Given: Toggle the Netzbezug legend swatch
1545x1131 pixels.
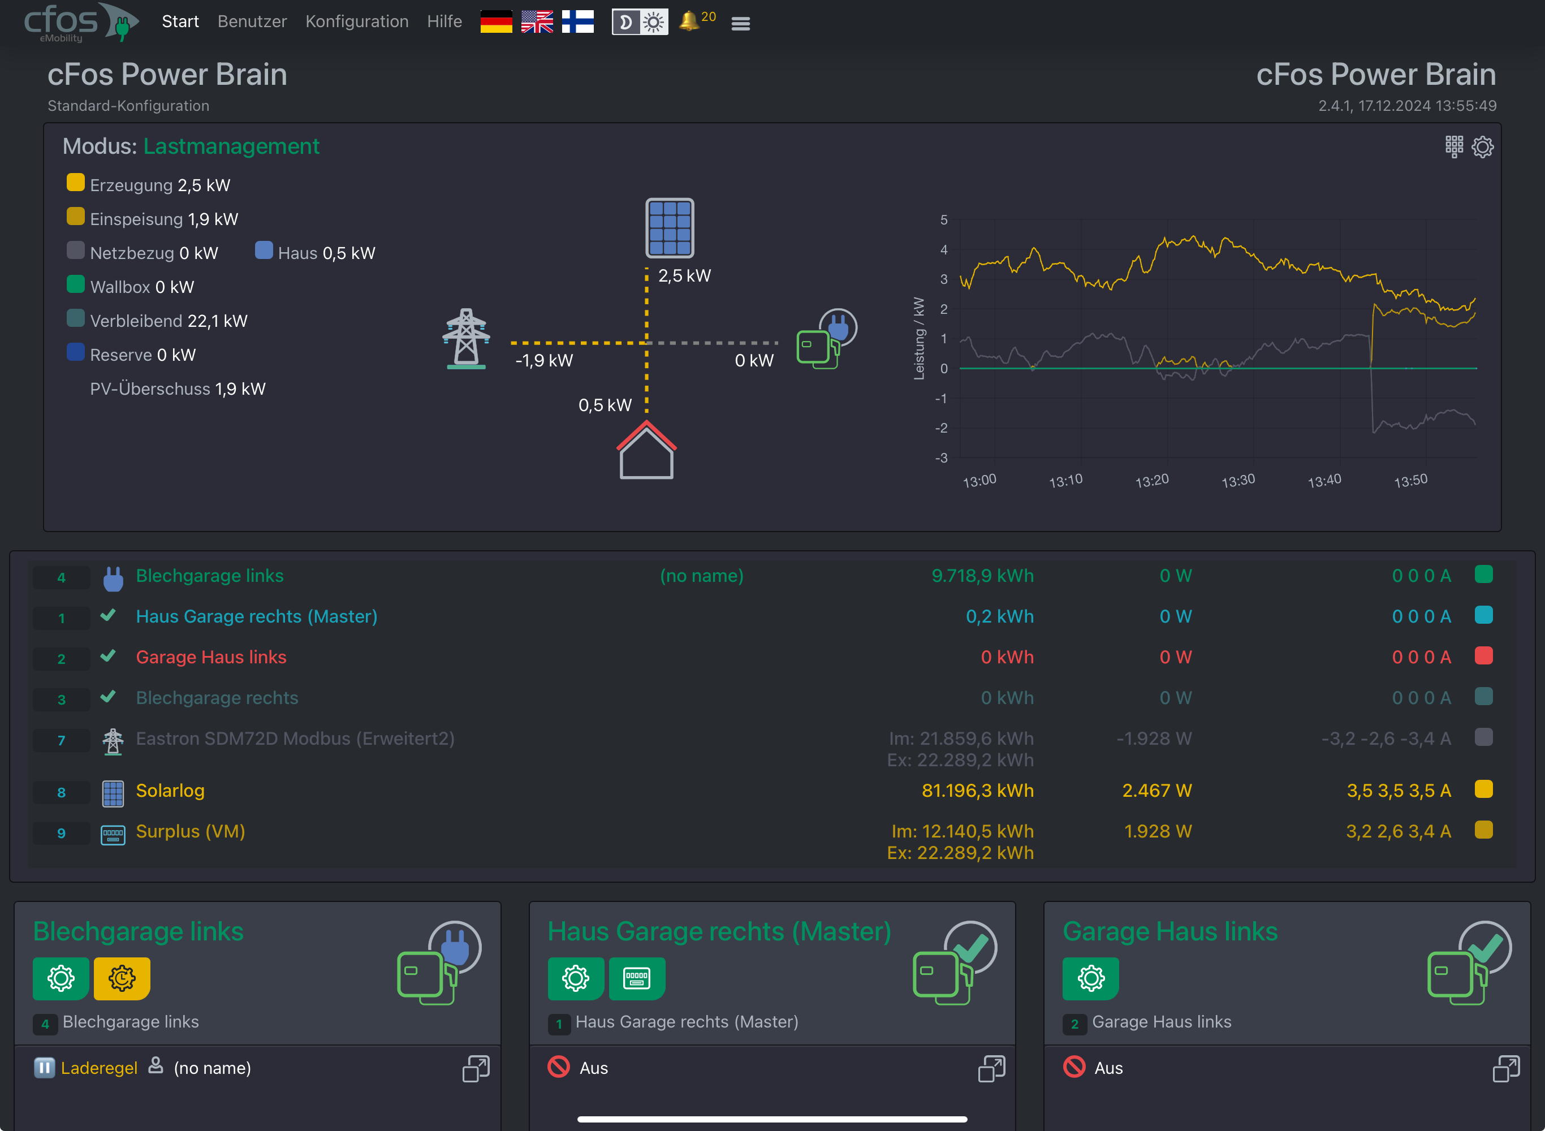Looking at the screenshot, I should coord(75,251).
